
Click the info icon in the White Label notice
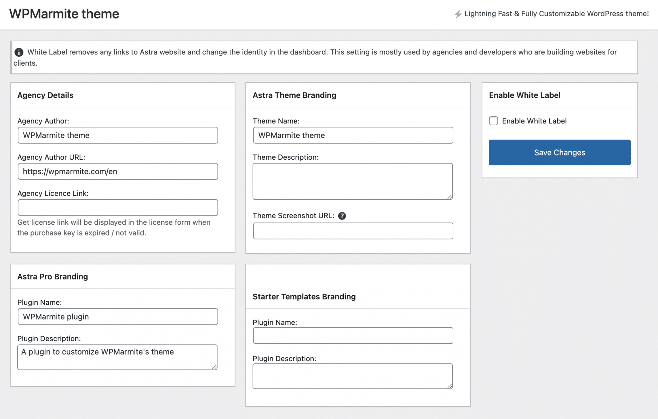(x=19, y=52)
